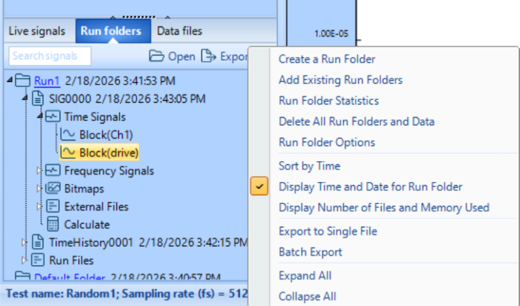Click the Search signals input field

click(50, 56)
